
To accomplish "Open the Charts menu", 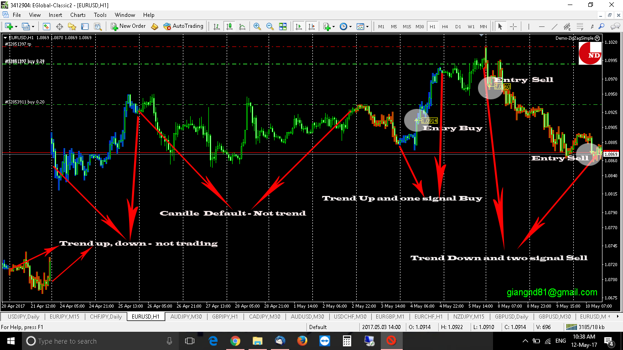I will [x=78, y=15].
